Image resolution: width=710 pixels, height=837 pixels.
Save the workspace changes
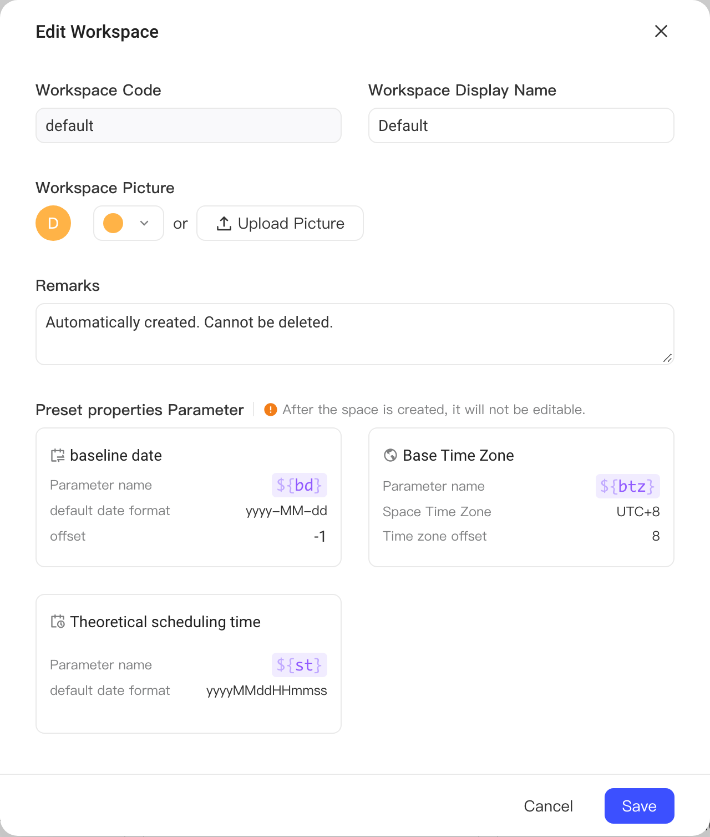[640, 806]
